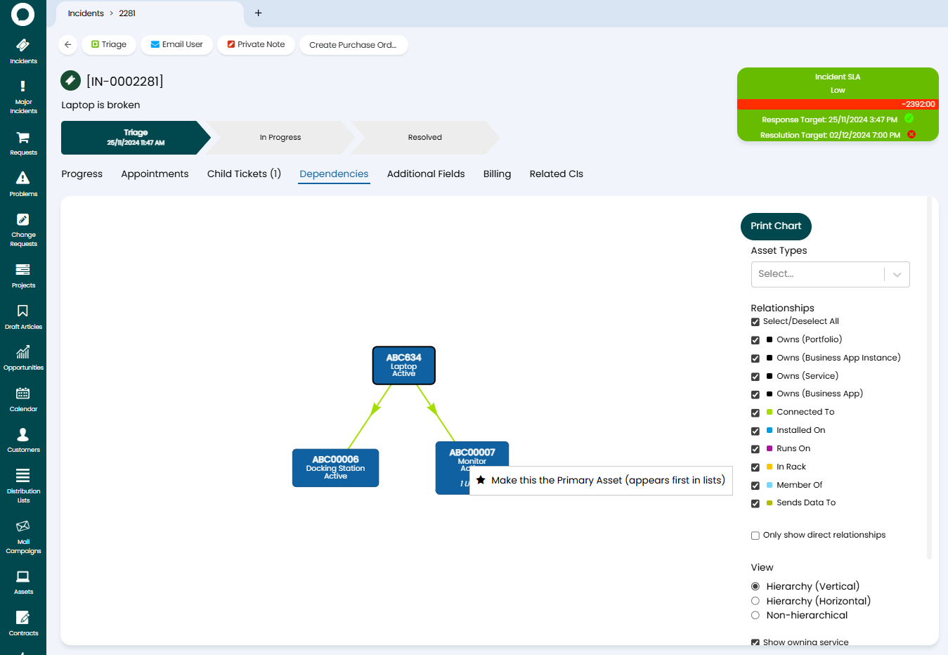
Task: Open Mail Campaigns in sidebar
Action: pyautogui.click(x=23, y=536)
